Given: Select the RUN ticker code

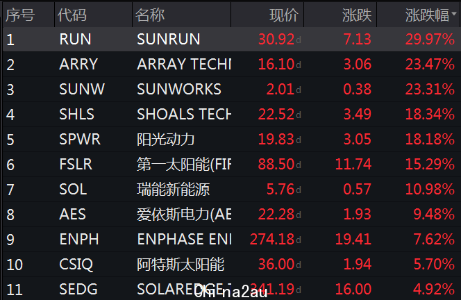Looking at the screenshot, I should [75, 39].
